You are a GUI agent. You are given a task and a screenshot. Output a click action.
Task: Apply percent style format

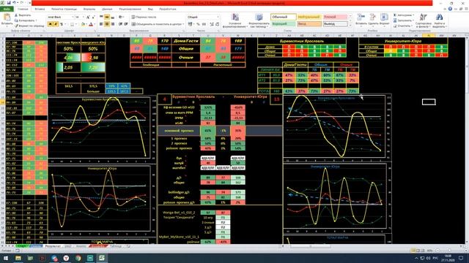point(198,24)
